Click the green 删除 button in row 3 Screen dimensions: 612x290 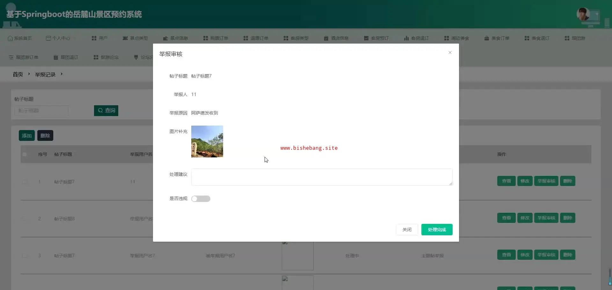point(568,255)
